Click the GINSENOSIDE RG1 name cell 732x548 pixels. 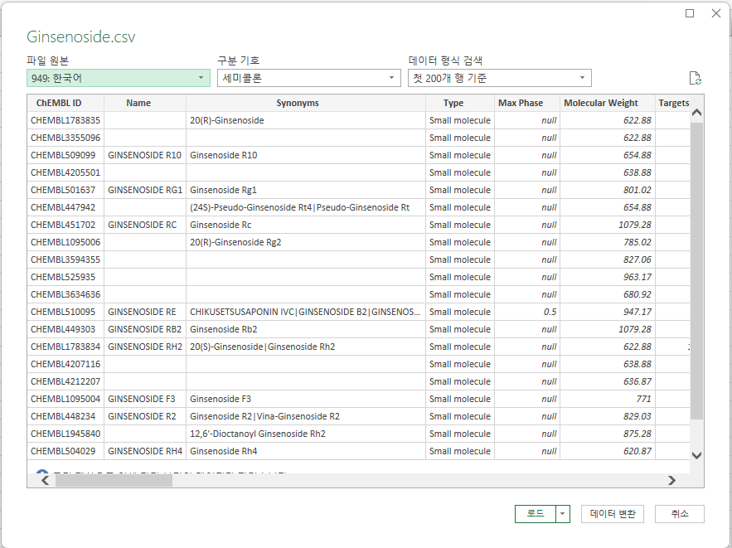click(x=145, y=190)
